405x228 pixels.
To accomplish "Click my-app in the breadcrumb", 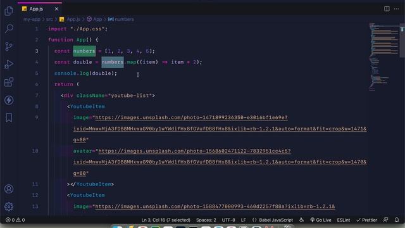I will (x=32, y=20).
